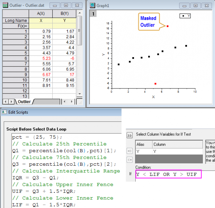Screen dimensions: 215x208
Task: Click the Masked Outlier annotation label
Action: point(148,21)
